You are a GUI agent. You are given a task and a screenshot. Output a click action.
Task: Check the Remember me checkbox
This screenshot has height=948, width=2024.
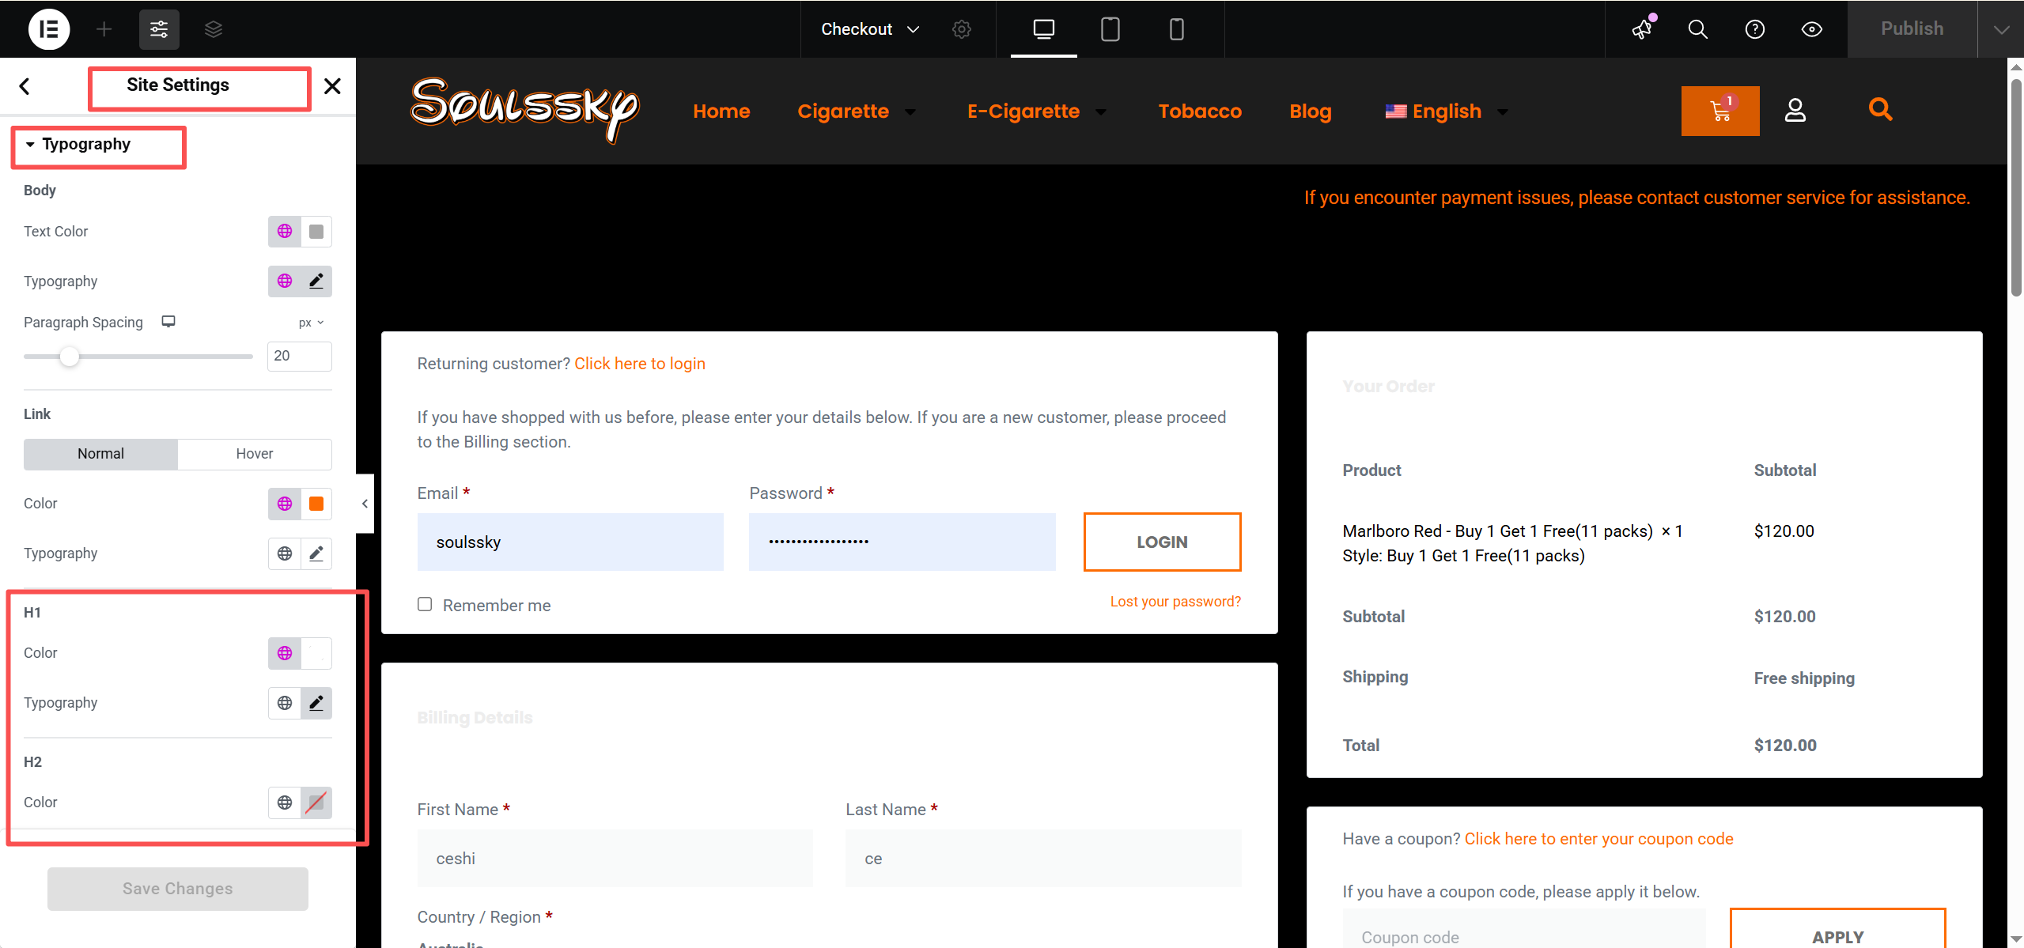425,605
